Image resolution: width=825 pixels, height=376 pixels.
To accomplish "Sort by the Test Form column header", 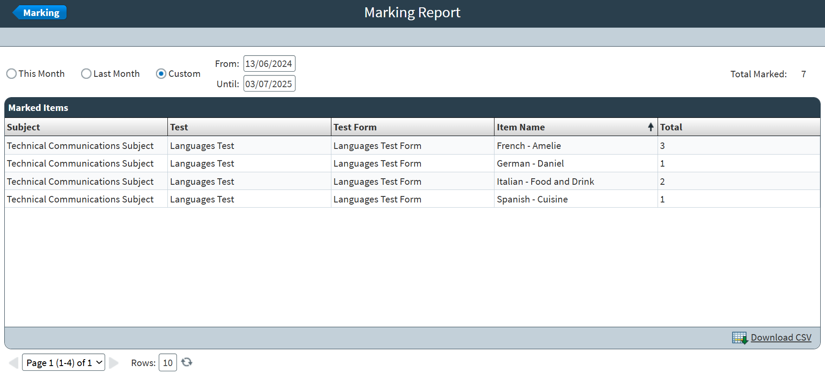I will click(355, 127).
